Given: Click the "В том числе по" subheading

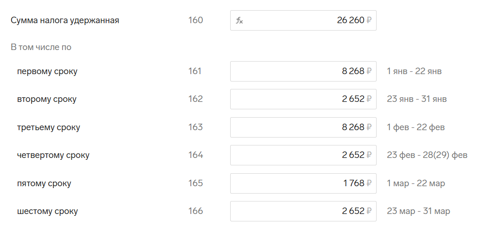Looking at the screenshot, I should click(x=41, y=47).
